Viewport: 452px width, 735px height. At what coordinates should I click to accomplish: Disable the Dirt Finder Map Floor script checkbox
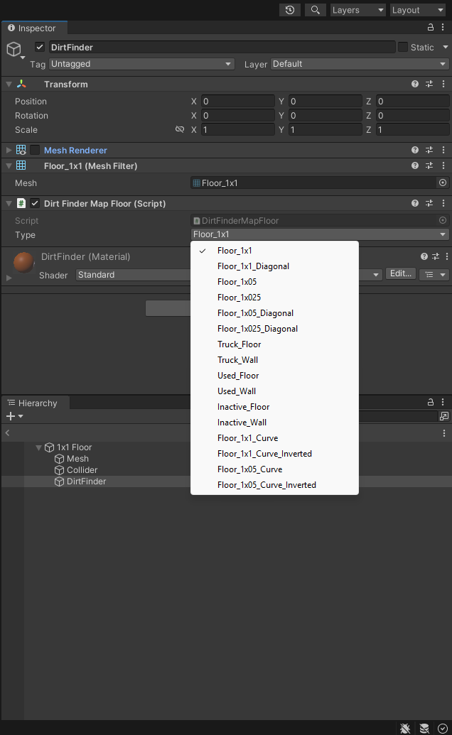pos(34,203)
